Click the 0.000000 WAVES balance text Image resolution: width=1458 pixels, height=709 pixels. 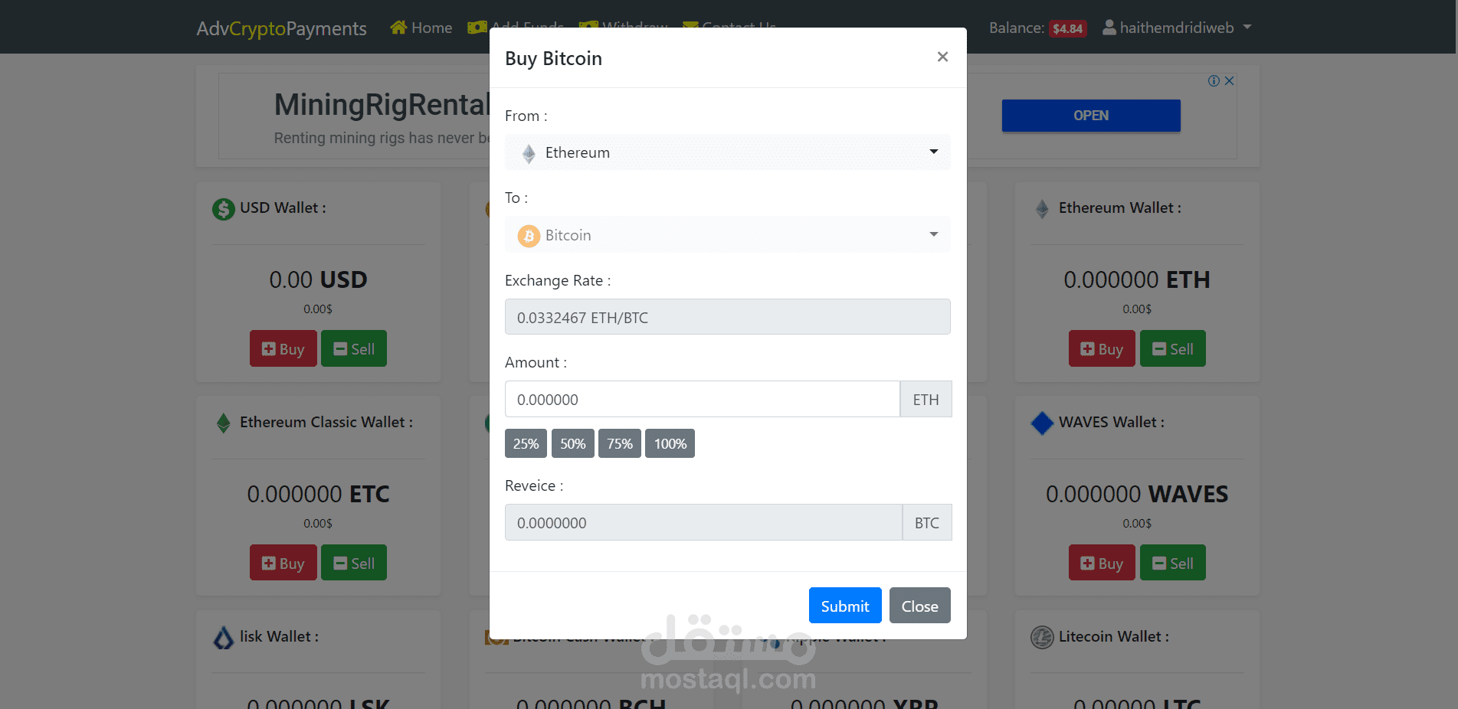pos(1137,494)
